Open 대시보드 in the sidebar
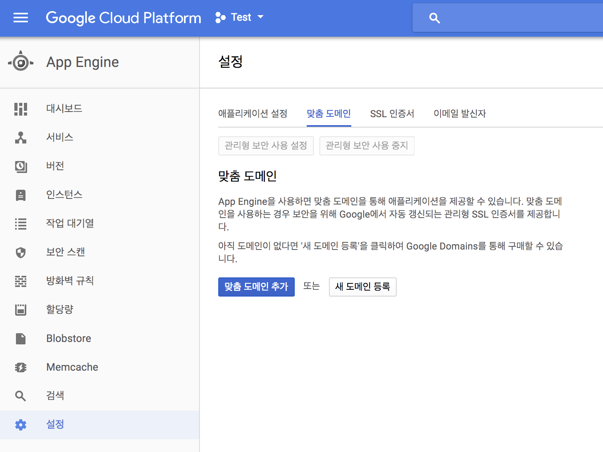Screen dimensions: 603x452 (100, 108)
